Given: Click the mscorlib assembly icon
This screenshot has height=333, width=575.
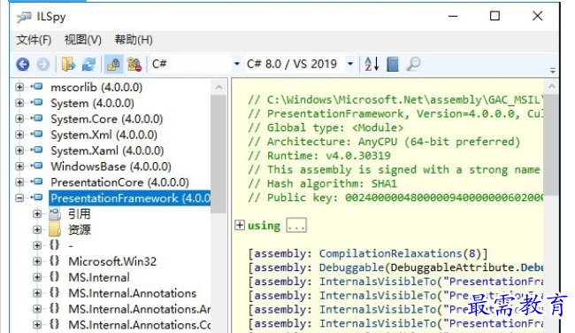Looking at the screenshot, I should 36,87.
